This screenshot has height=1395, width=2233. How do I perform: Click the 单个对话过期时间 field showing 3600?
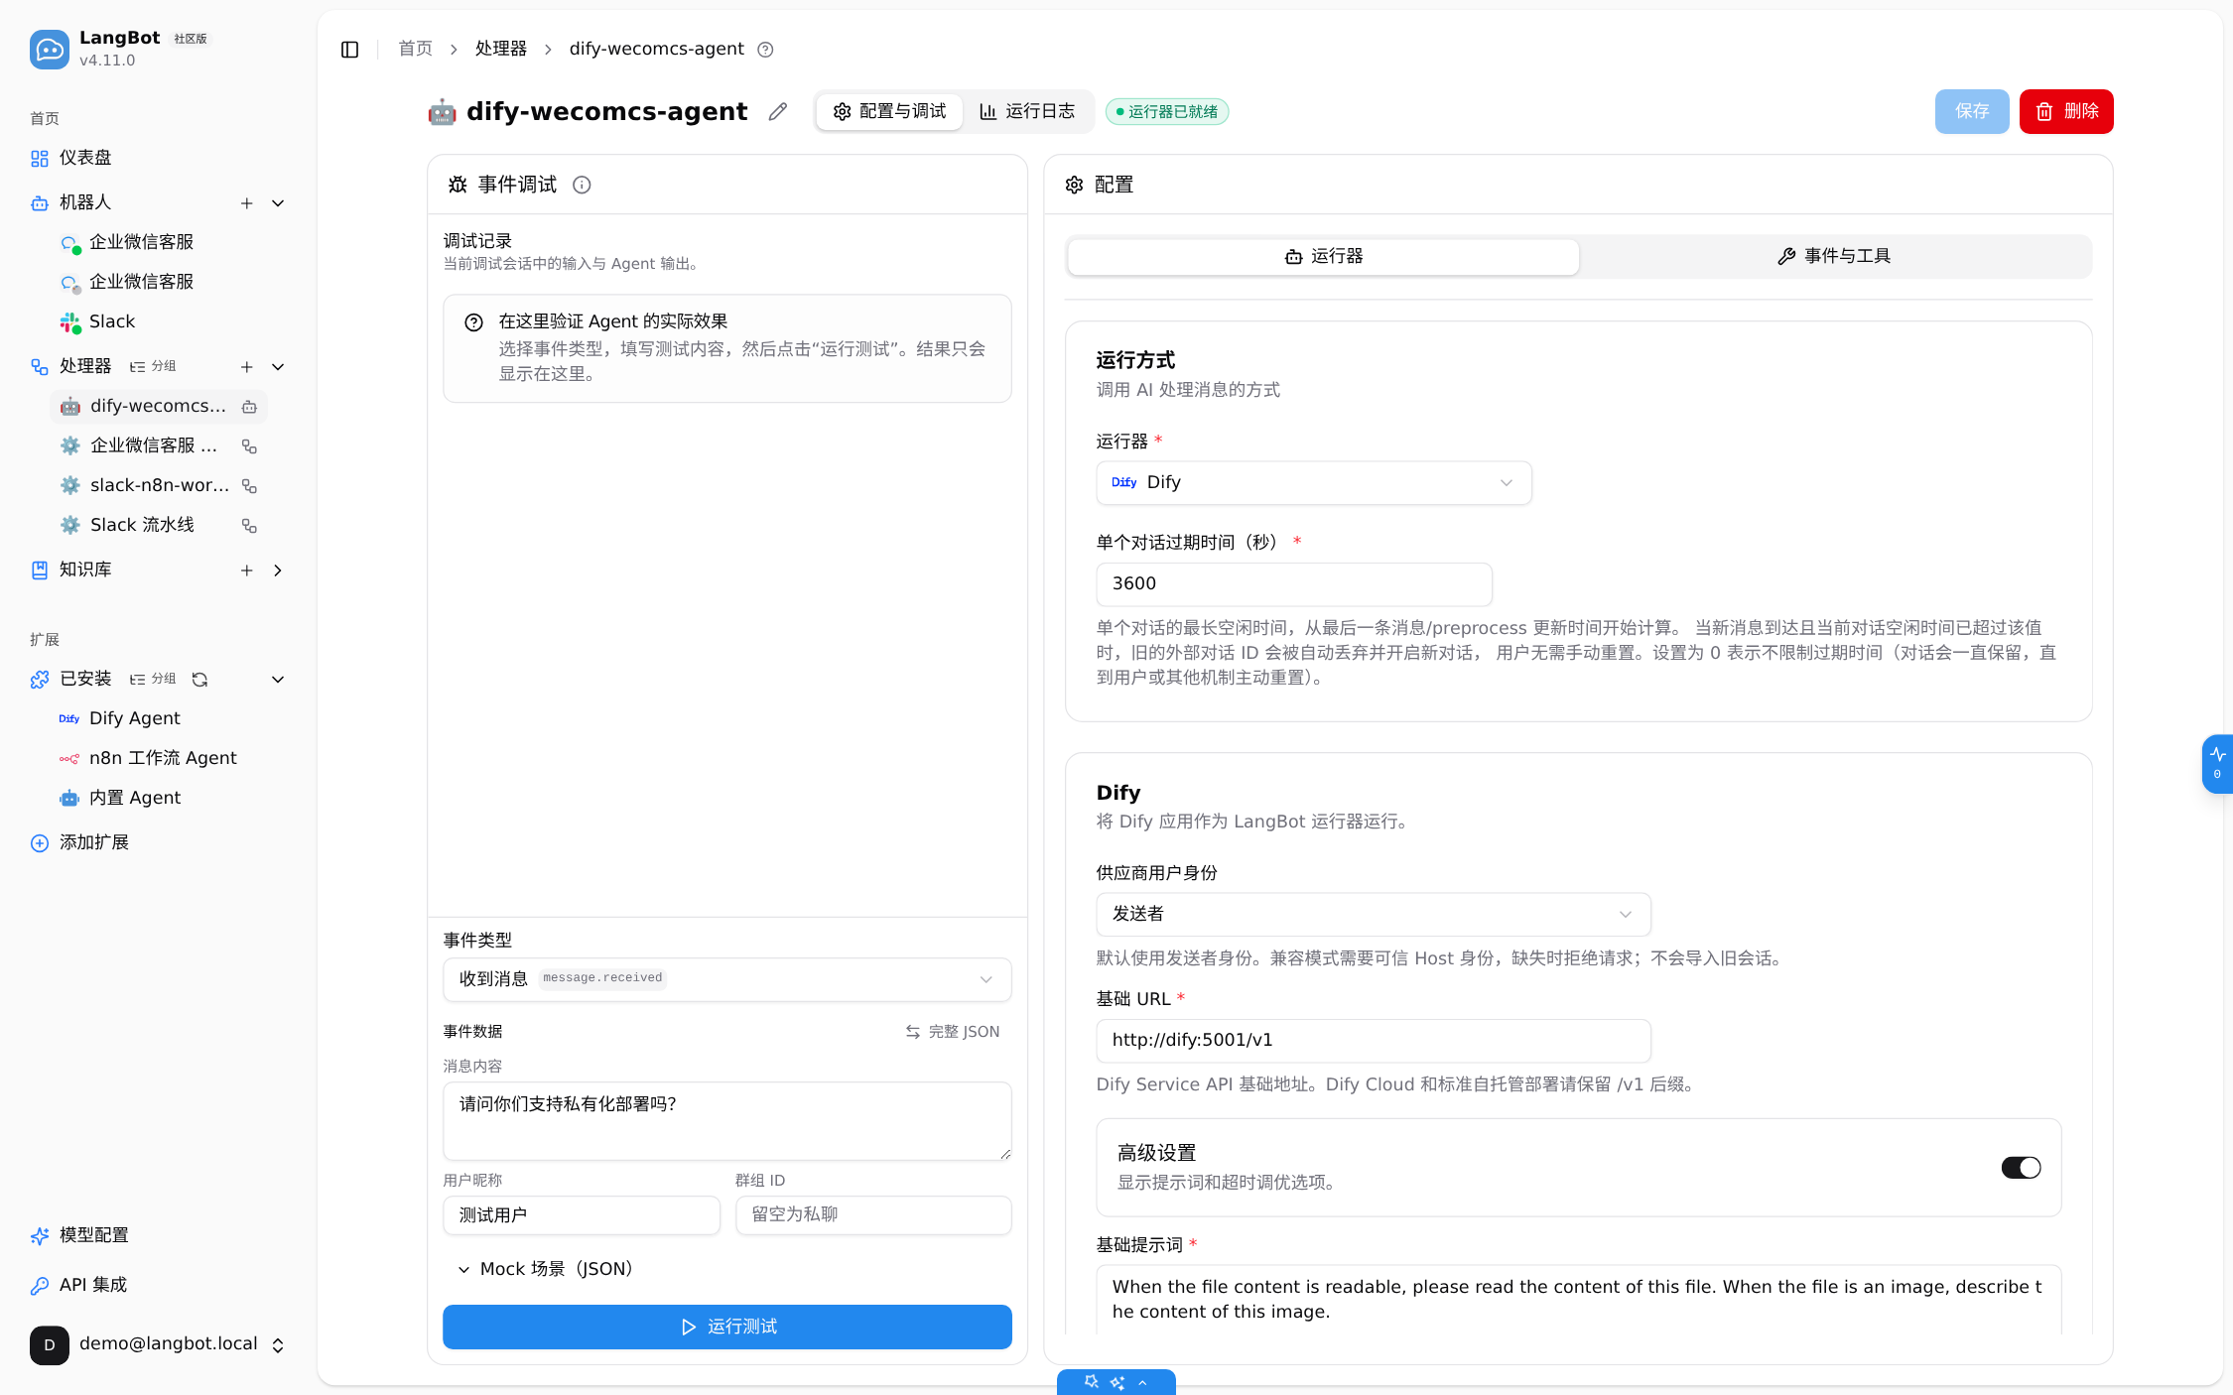click(1293, 584)
